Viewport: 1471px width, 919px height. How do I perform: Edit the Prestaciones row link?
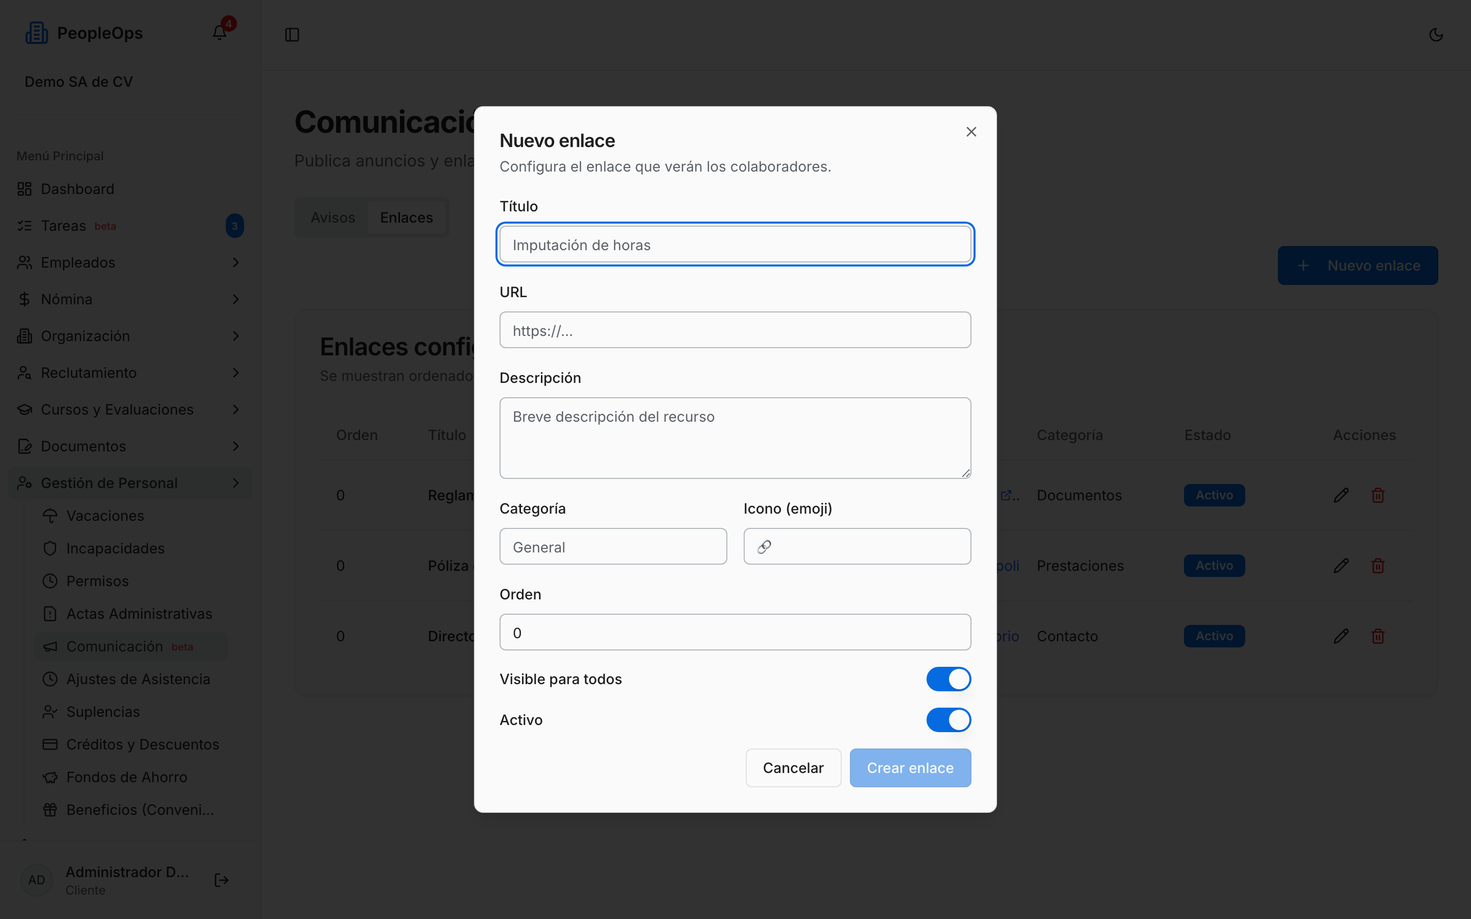coord(1341,566)
